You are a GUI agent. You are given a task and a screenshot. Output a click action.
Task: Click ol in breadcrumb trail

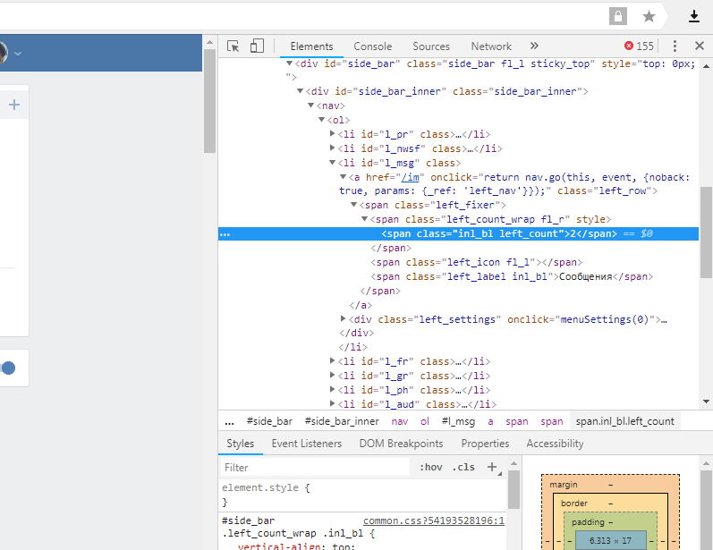[425, 421]
